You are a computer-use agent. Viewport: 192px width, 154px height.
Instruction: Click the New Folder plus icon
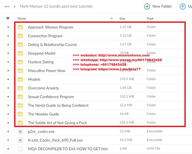point(147,6)
